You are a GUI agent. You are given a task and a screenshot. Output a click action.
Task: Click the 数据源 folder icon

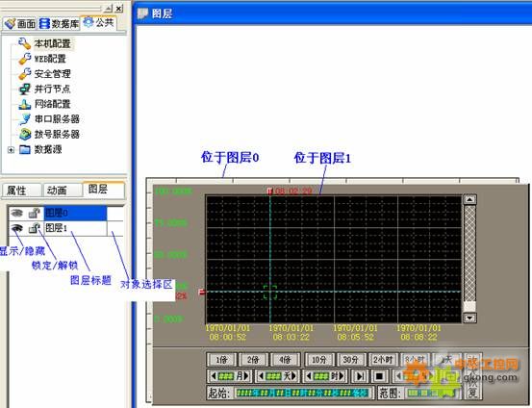coord(24,149)
